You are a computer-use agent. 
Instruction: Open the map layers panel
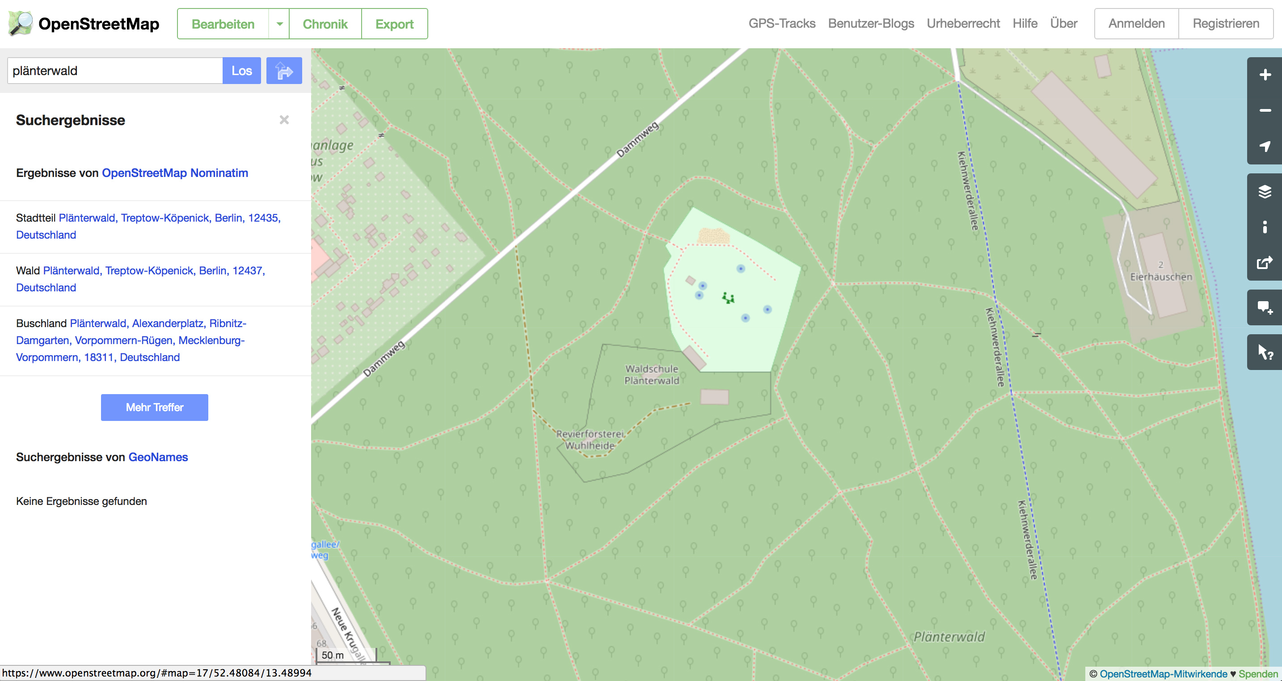(x=1265, y=192)
